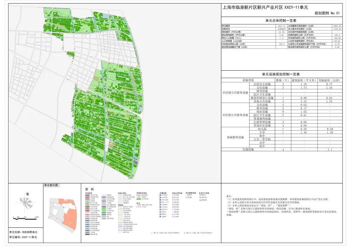Select the '单元设施规划控制一览表' heading
The width and height of the screenshot is (351, 246).
click(281, 74)
